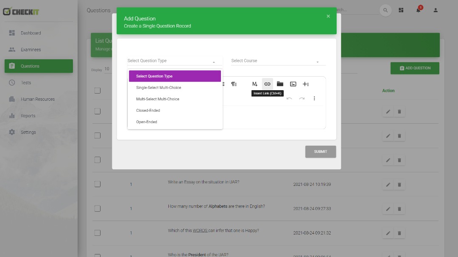
Task: Edit the UAR essay question row
Action: [388, 185]
